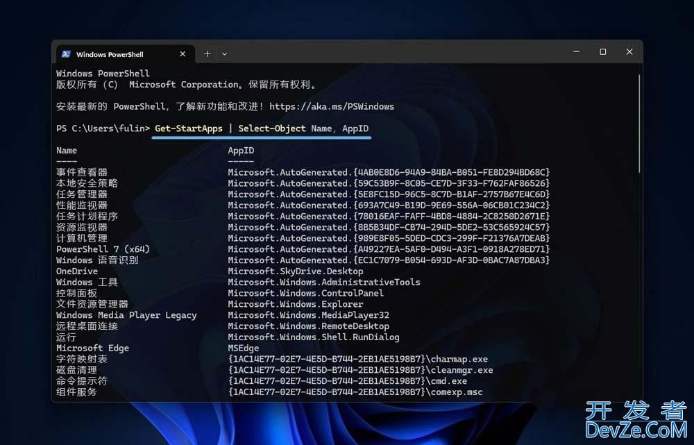Click the 性能监视器 row name
This screenshot has height=445, width=694.
(x=82, y=205)
